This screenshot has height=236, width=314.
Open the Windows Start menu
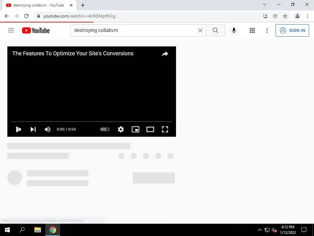(7, 230)
